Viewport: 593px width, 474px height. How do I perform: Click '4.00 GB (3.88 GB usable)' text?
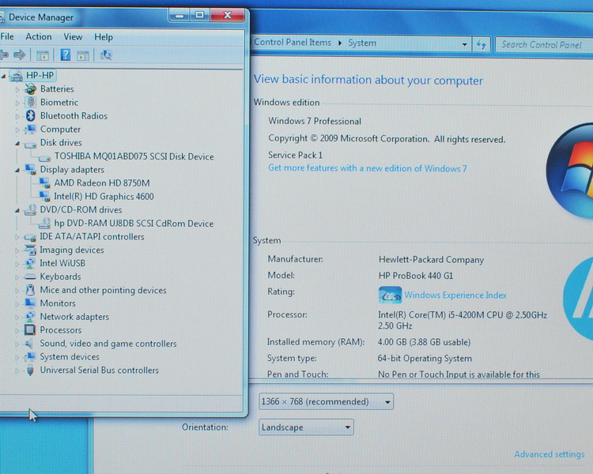[x=424, y=342]
